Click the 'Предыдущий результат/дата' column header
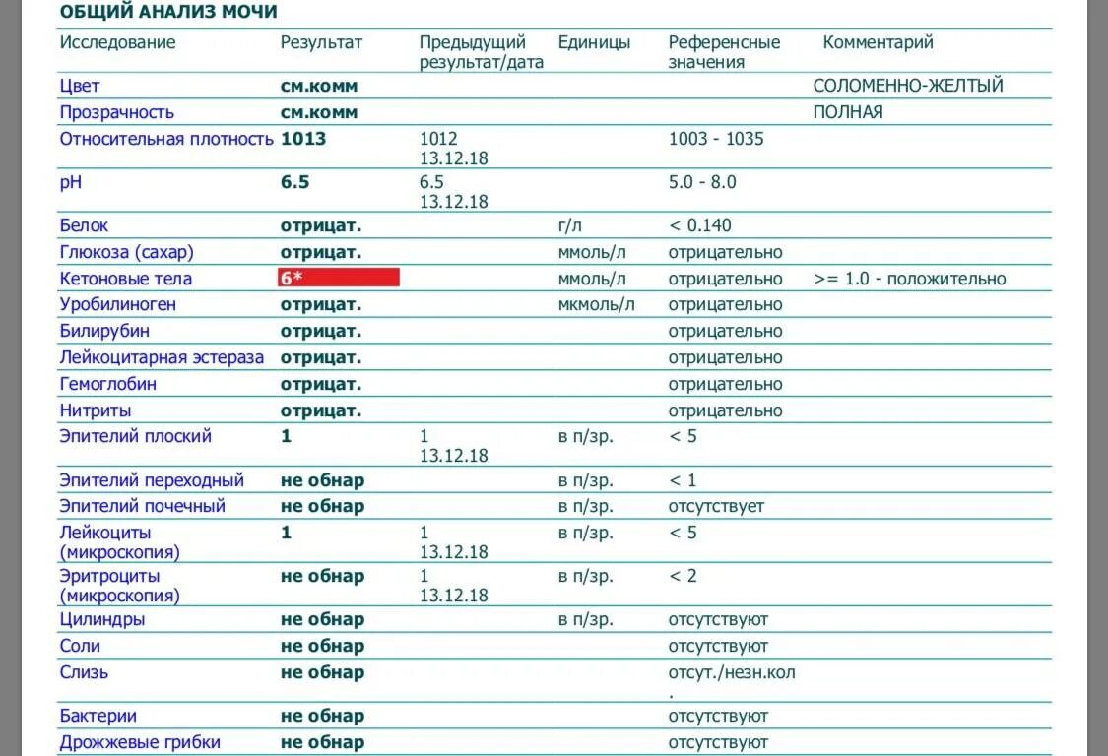The image size is (1108, 756). (482, 52)
